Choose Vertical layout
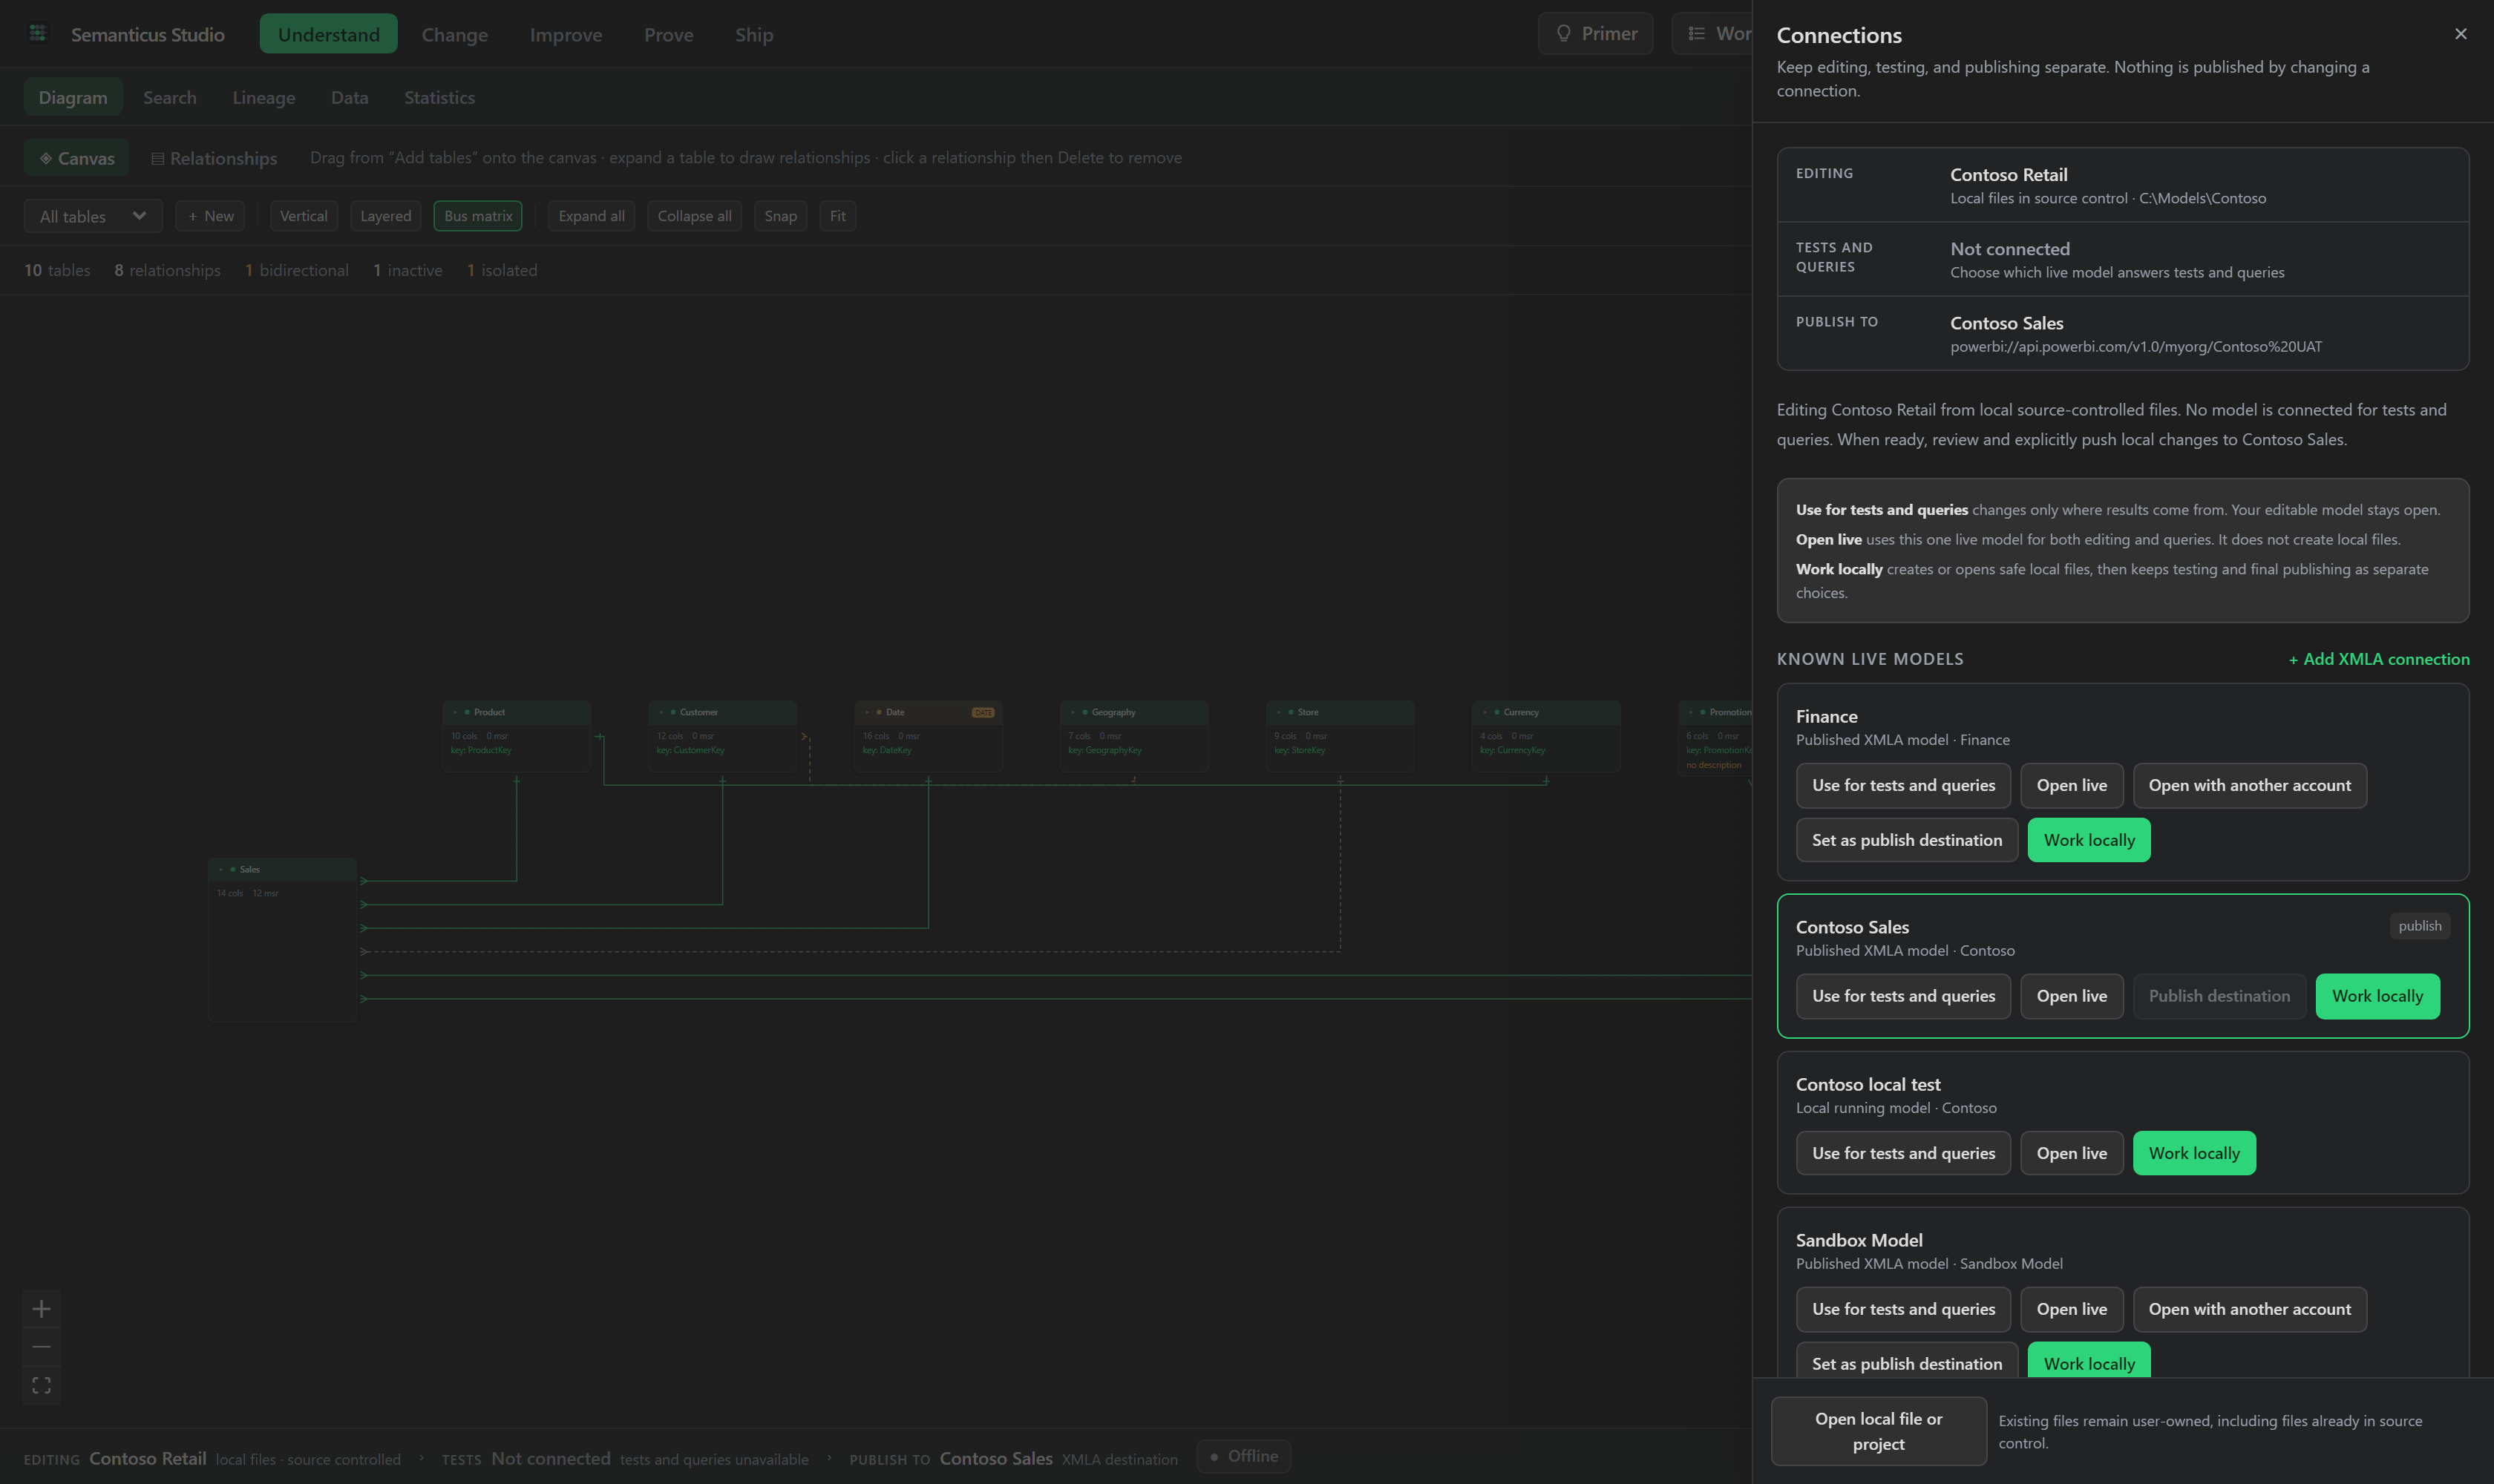 point(303,216)
